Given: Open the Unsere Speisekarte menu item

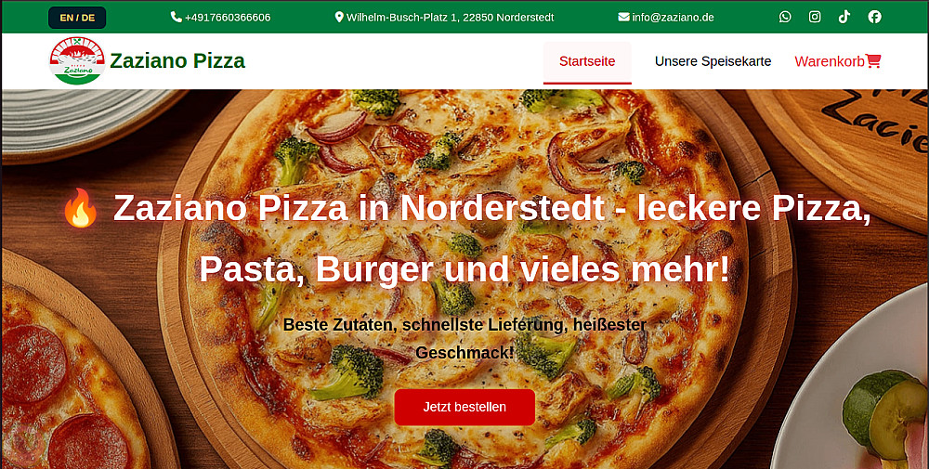Looking at the screenshot, I should (x=713, y=61).
